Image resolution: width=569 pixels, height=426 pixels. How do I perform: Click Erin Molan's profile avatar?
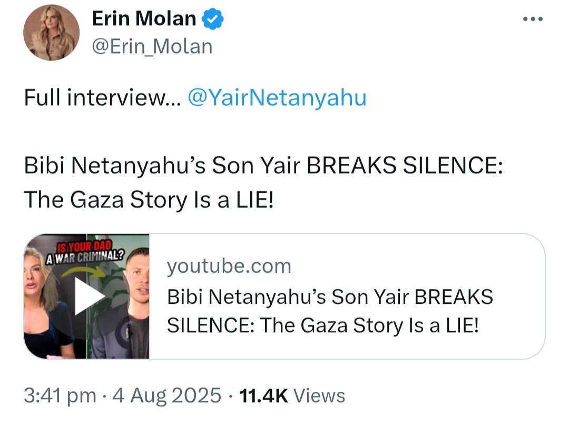point(51,33)
